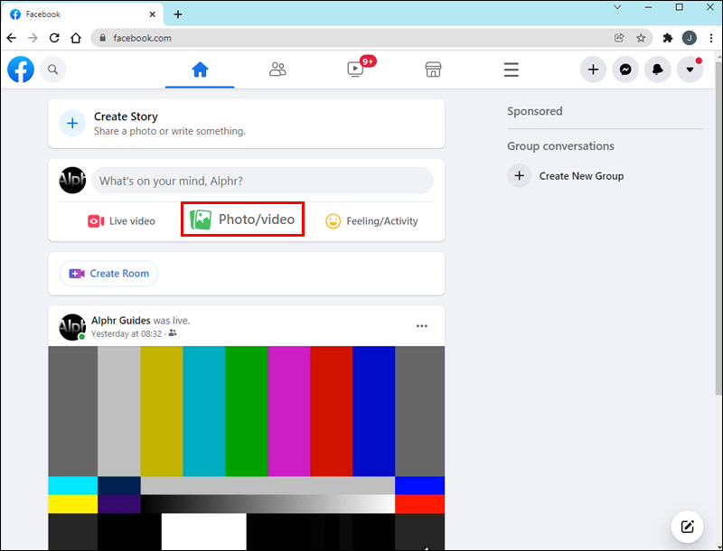Image resolution: width=723 pixels, height=551 pixels.
Task: Add a Feeling/Activity to your post
Action: [x=371, y=220]
